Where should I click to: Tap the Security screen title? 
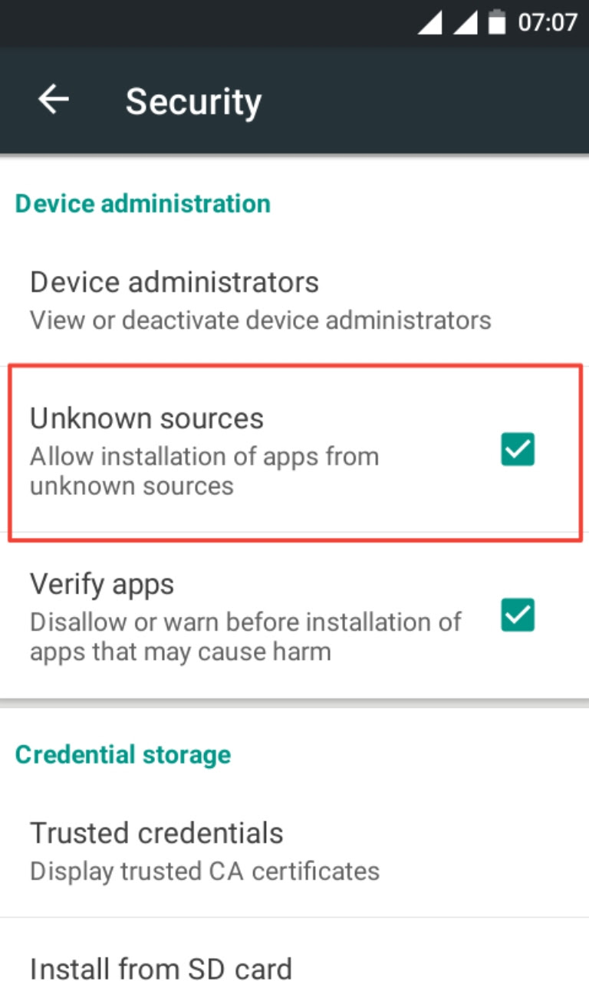point(193,101)
